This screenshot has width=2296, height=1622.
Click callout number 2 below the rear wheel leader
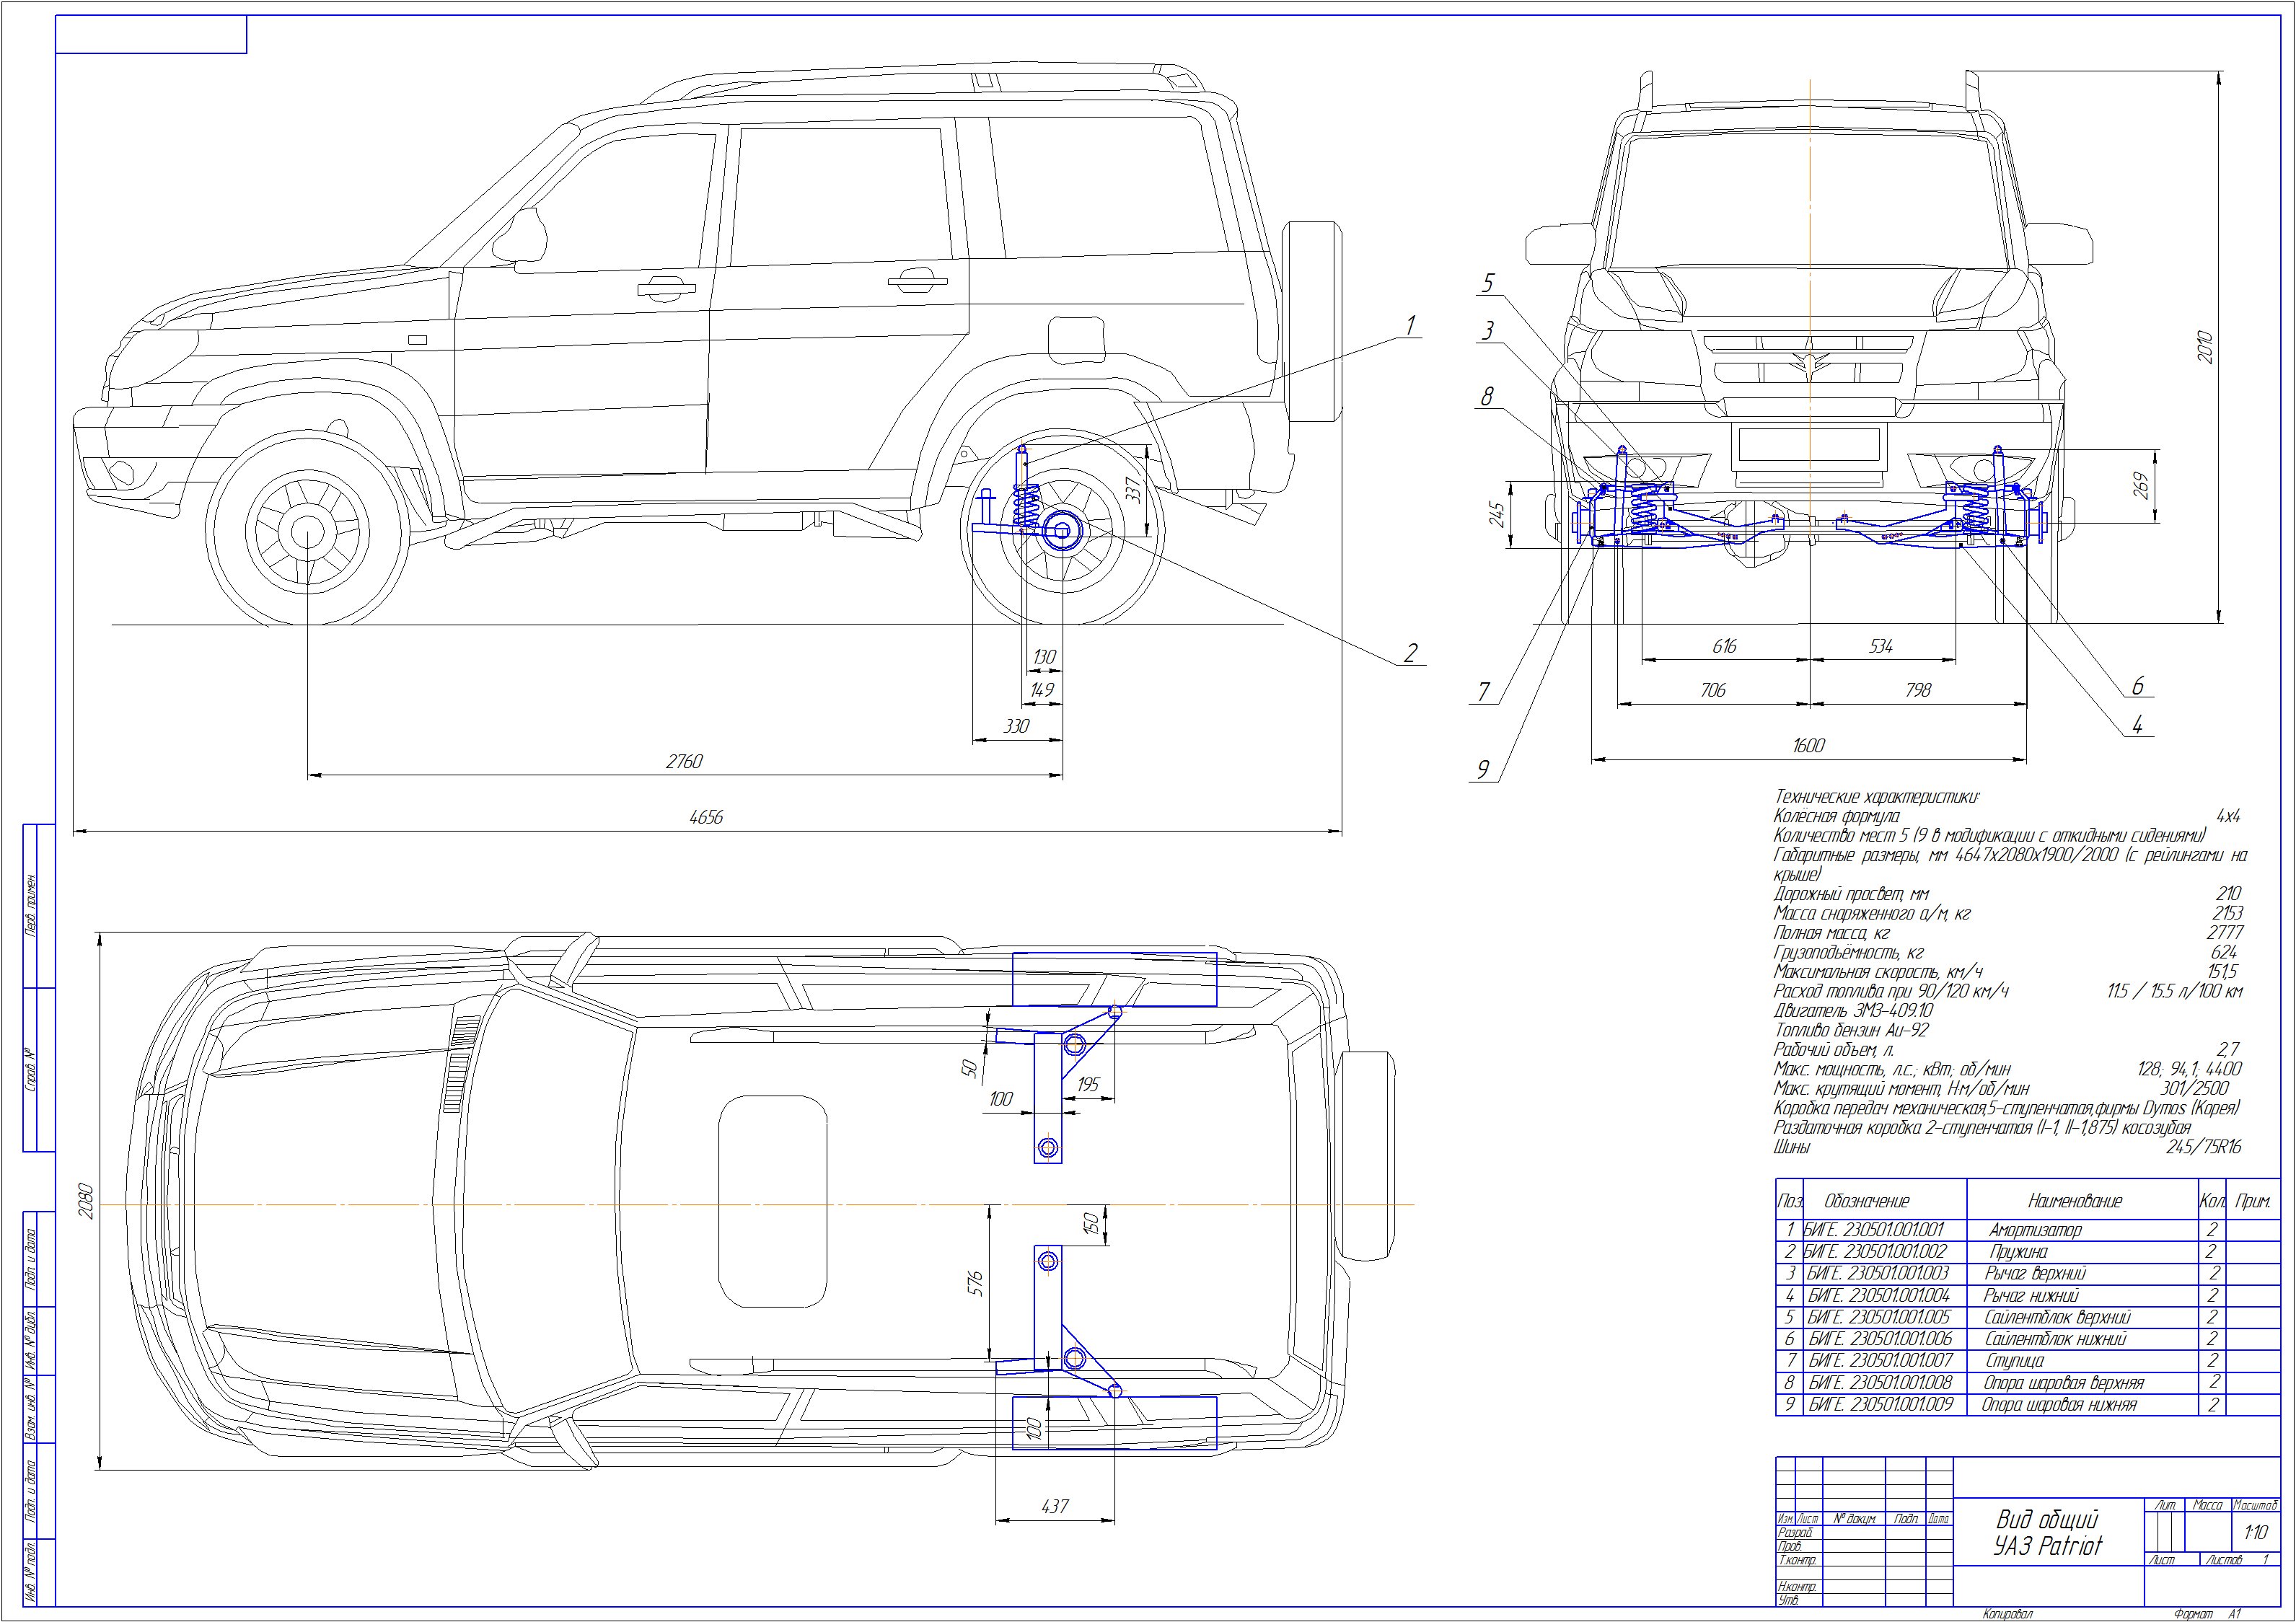pos(1410,654)
